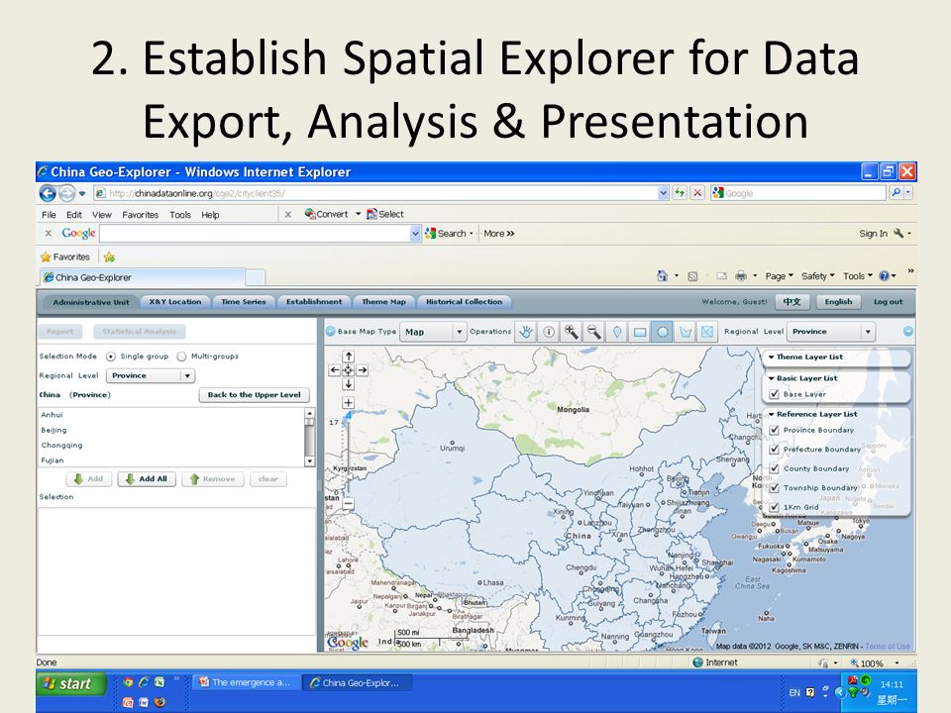Select the Zoom Out magnifier tool

click(x=593, y=332)
